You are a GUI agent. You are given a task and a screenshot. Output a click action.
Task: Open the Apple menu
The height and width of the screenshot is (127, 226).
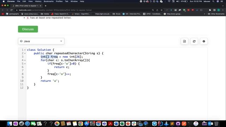tap(4, 1)
